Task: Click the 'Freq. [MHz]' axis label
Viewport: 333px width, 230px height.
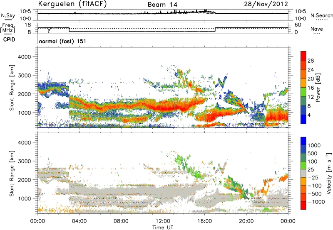Action: click(x=7, y=28)
